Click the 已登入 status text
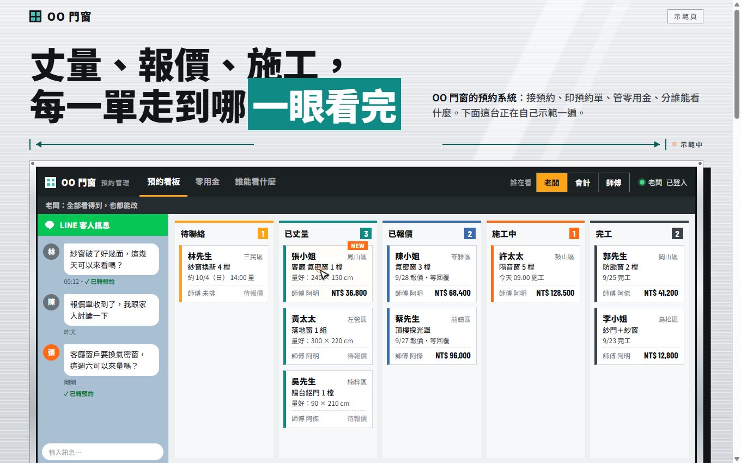Image resolution: width=741 pixels, height=463 pixels. click(677, 183)
